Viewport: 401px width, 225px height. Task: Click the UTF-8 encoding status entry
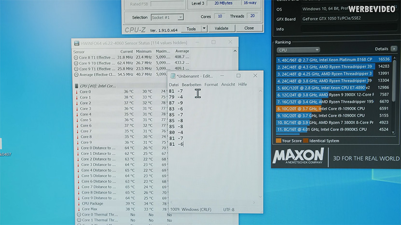229,210
